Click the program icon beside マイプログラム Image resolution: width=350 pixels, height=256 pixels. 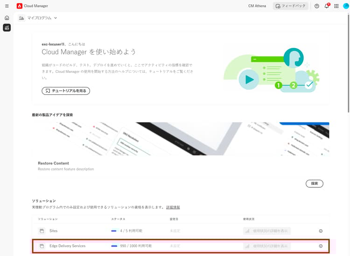21,18
